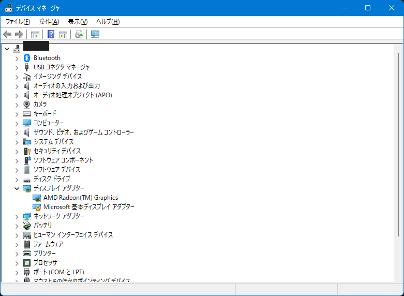This screenshot has width=404, height=296.
Task: Select AMD Radeon(TM) Graphics device text
Action: (81, 198)
